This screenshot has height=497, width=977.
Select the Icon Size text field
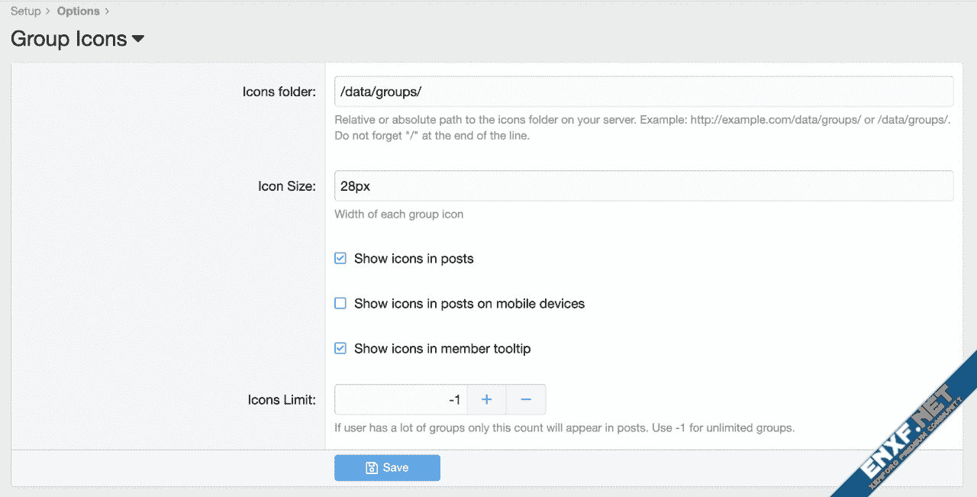point(643,186)
